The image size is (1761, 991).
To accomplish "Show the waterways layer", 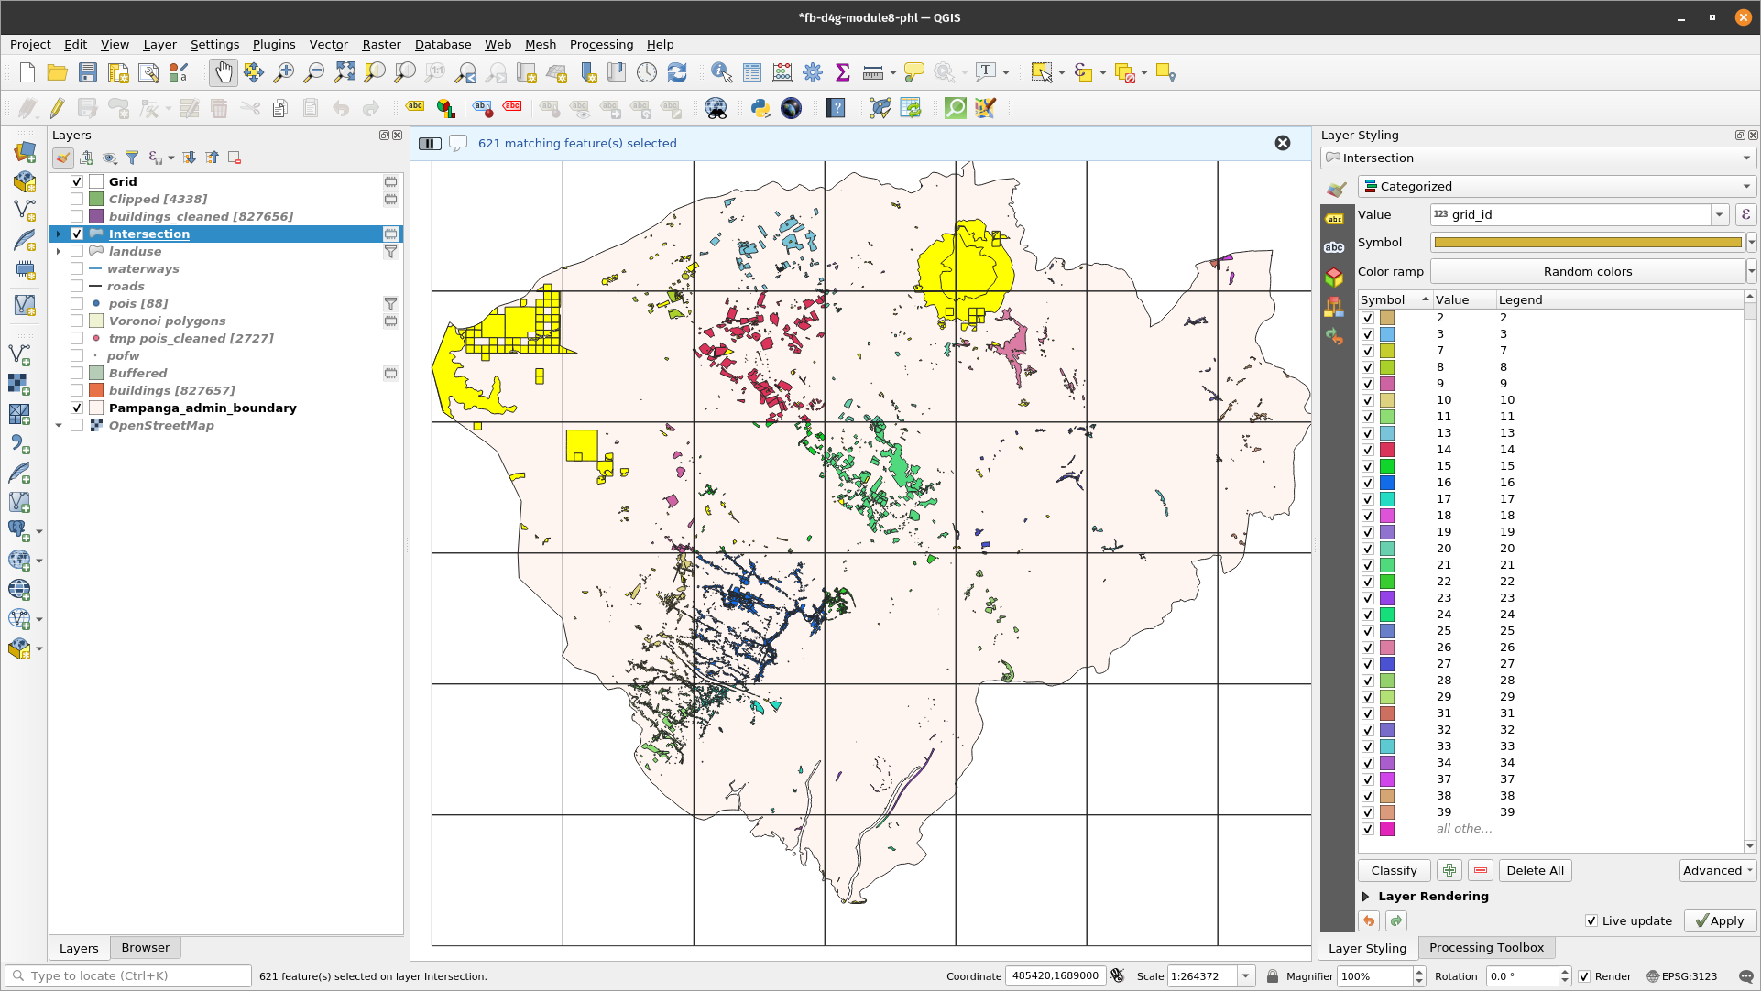I will pos(77,268).
